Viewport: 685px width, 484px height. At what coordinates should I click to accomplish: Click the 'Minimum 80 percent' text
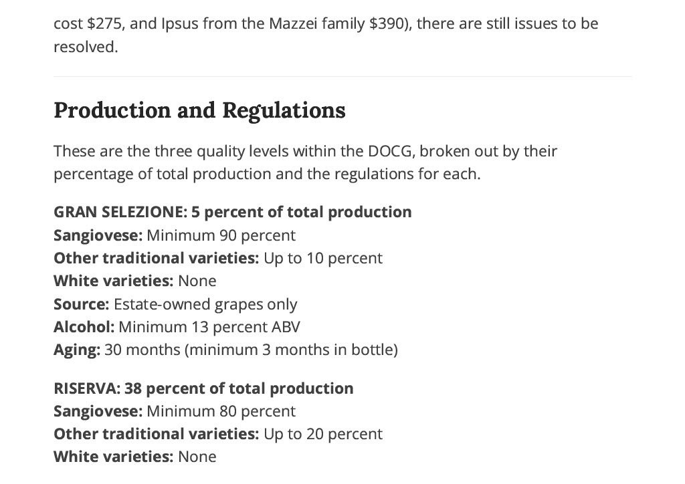click(x=221, y=411)
